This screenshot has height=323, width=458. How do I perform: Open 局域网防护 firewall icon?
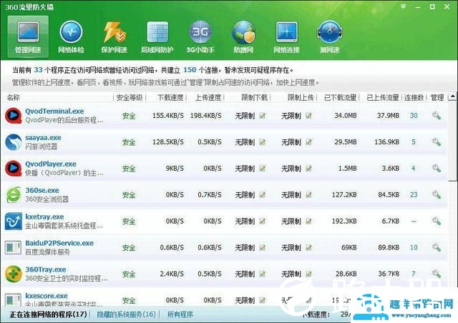(x=157, y=36)
